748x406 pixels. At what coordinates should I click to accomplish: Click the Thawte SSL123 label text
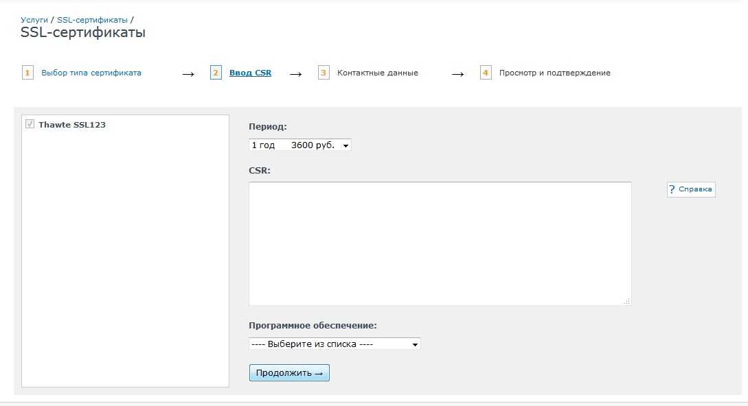[x=72, y=125]
